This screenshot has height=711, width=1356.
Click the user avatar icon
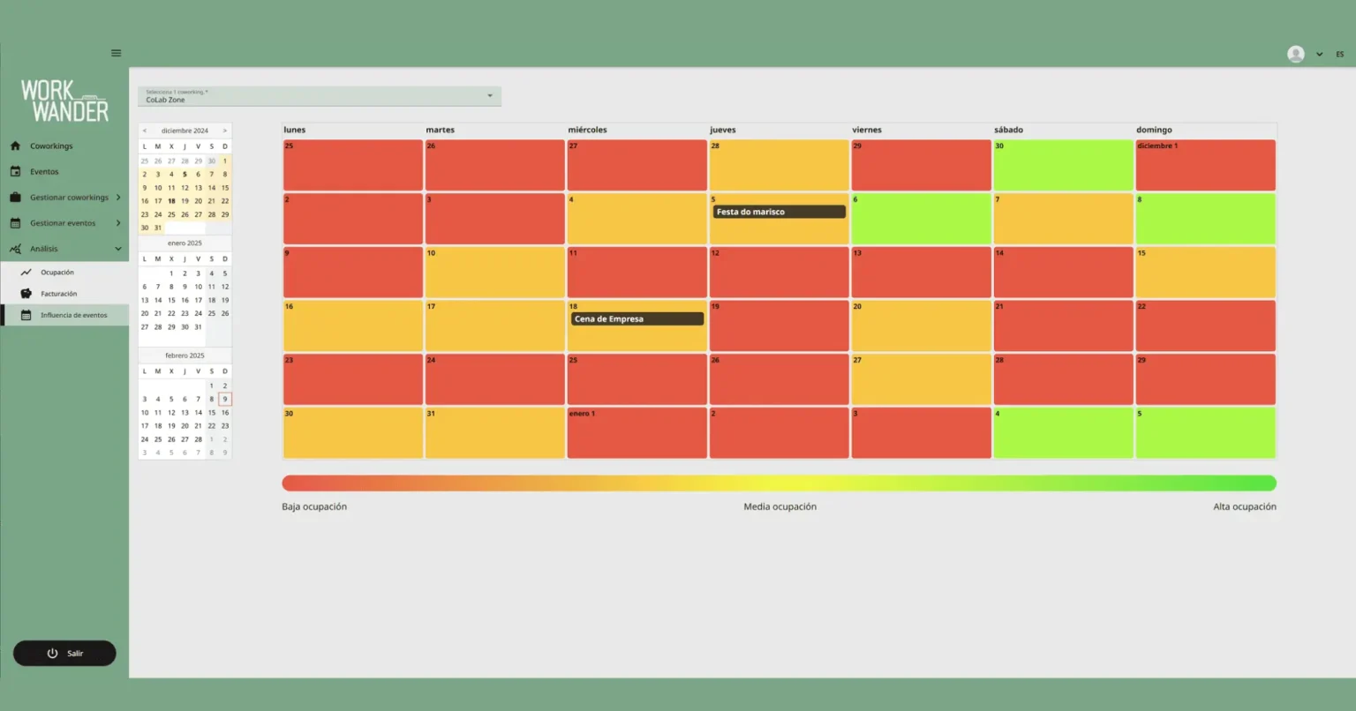(x=1294, y=53)
